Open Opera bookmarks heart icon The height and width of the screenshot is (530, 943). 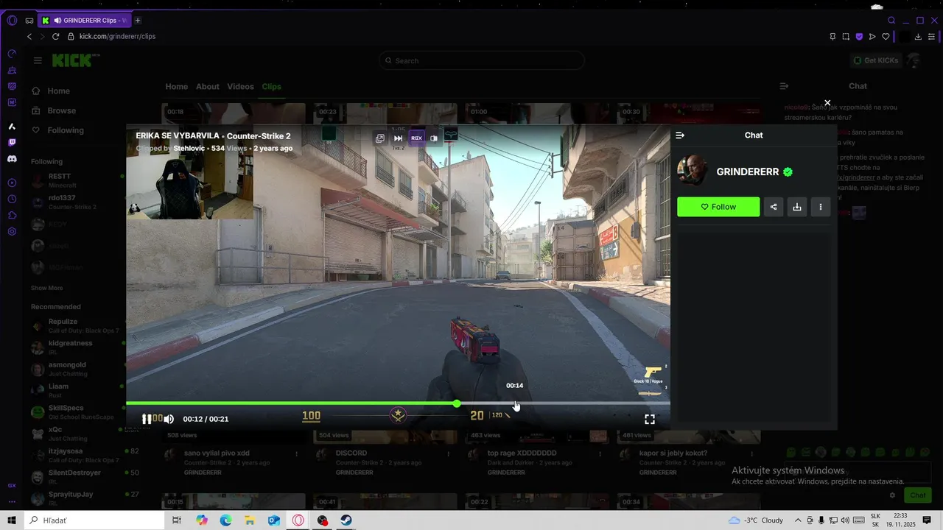coord(886,36)
